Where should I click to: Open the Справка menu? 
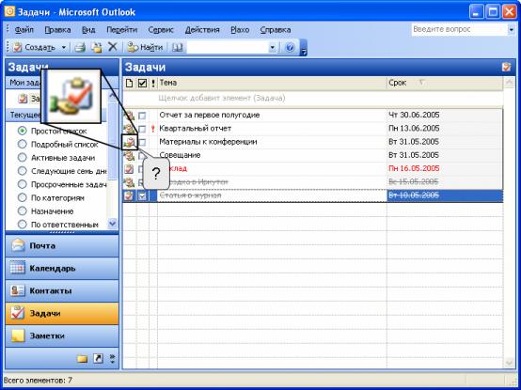click(x=276, y=29)
